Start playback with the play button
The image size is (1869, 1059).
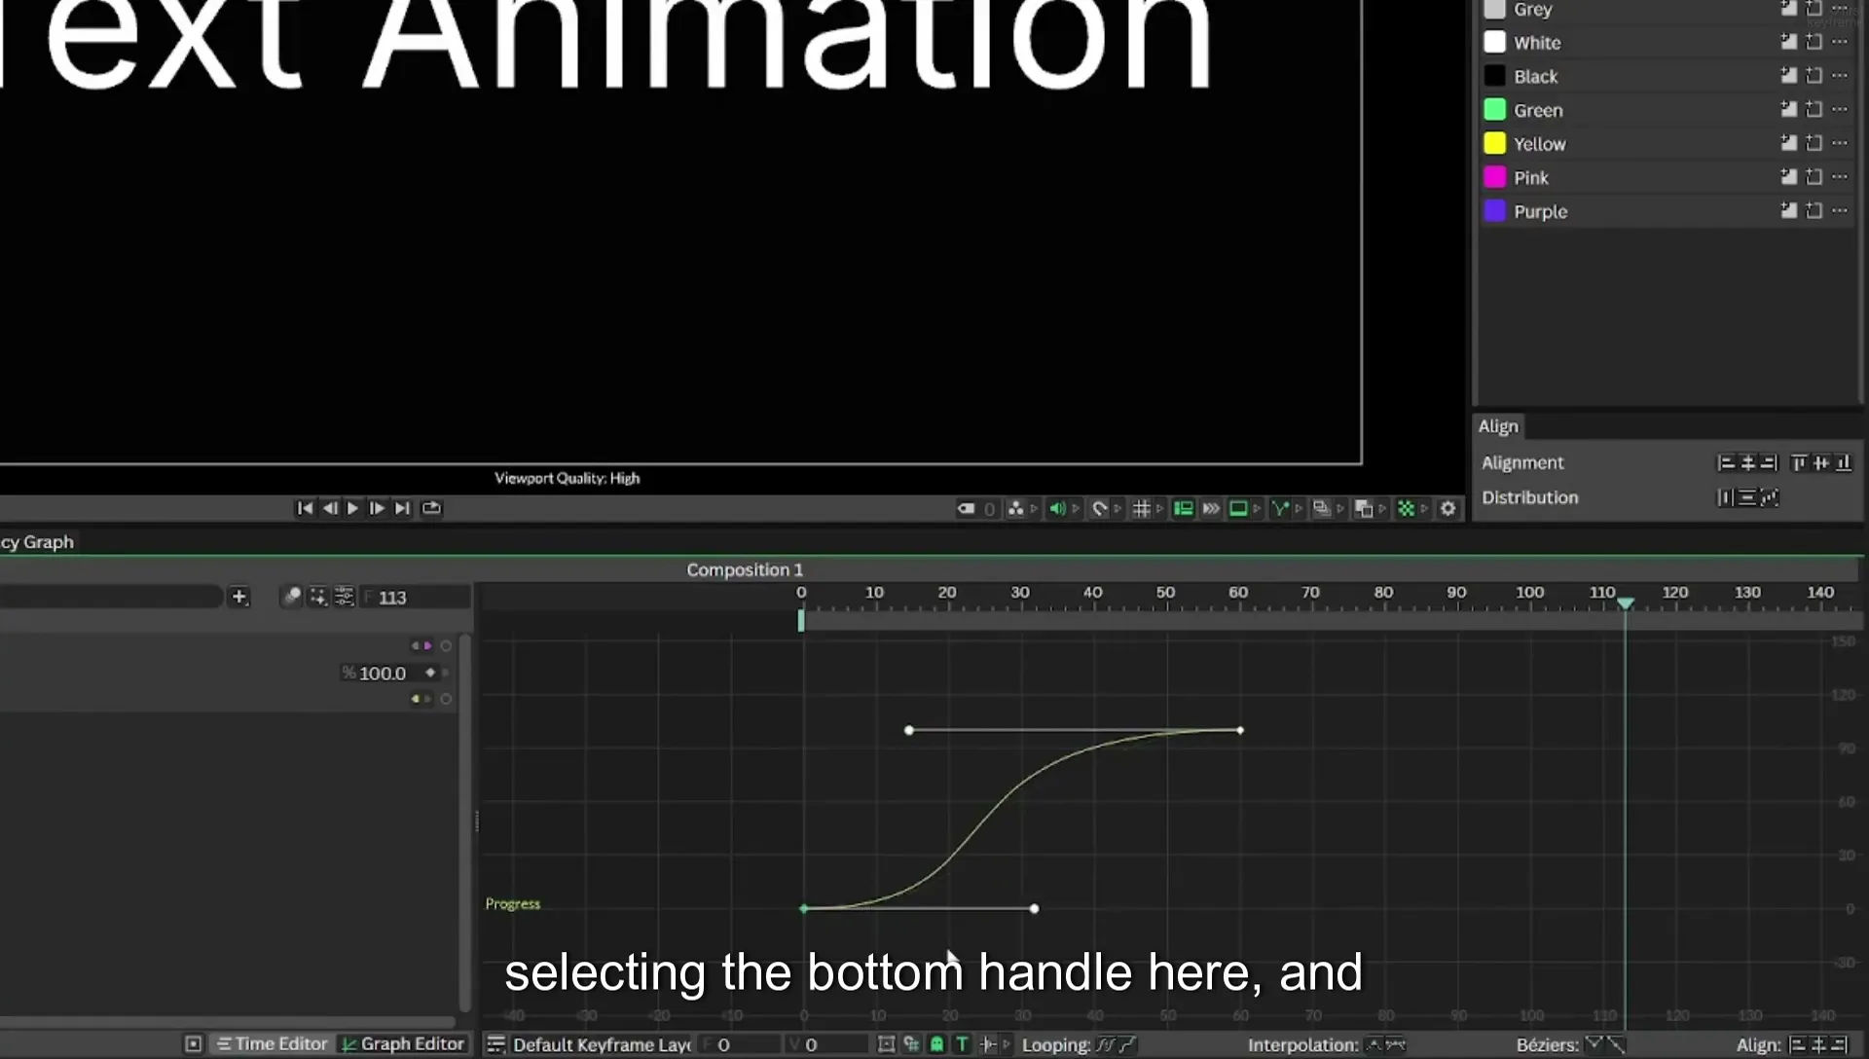tap(352, 508)
